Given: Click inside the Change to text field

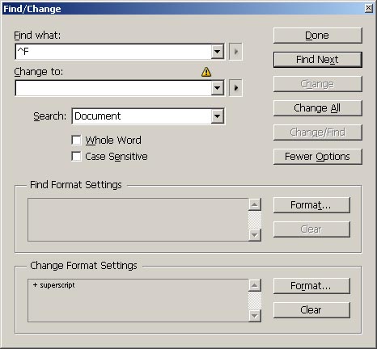Looking at the screenshot, I should pos(113,88).
